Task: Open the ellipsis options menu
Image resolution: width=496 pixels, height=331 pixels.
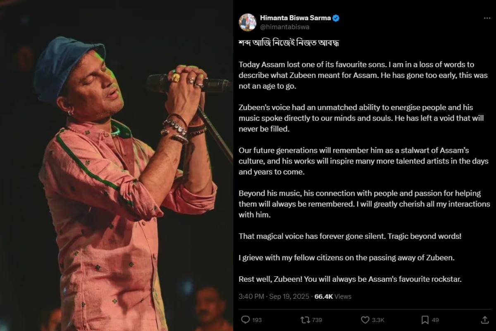Action: pyautogui.click(x=486, y=17)
